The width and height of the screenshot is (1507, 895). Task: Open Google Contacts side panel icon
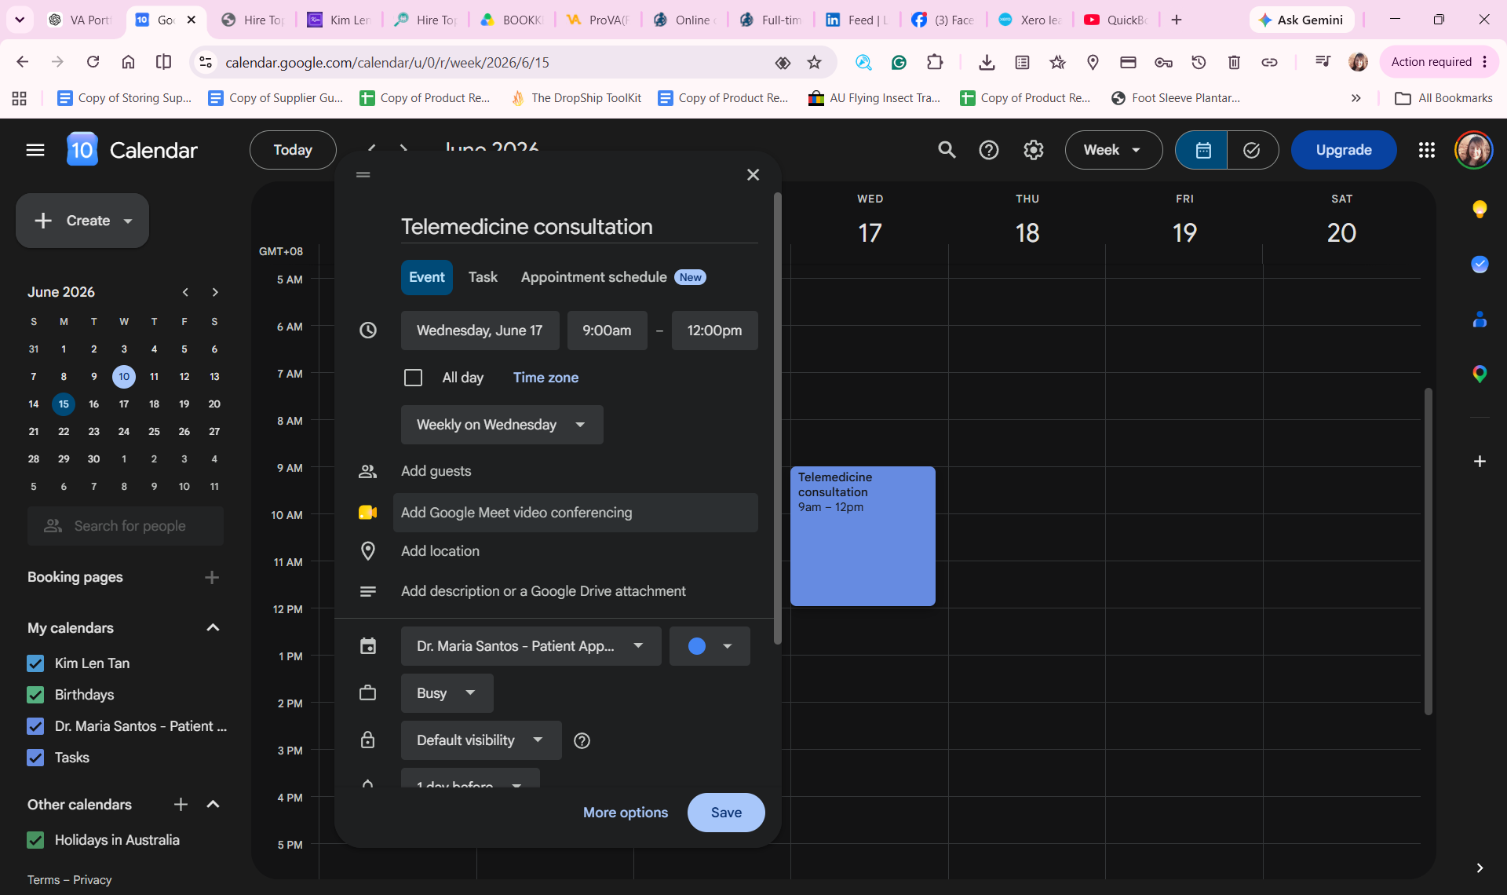(1480, 319)
